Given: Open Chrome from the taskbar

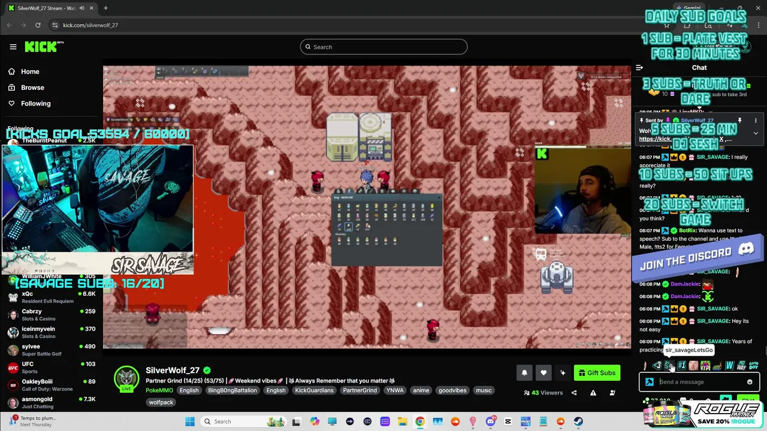Looking at the screenshot, I should (x=420, y=421).
